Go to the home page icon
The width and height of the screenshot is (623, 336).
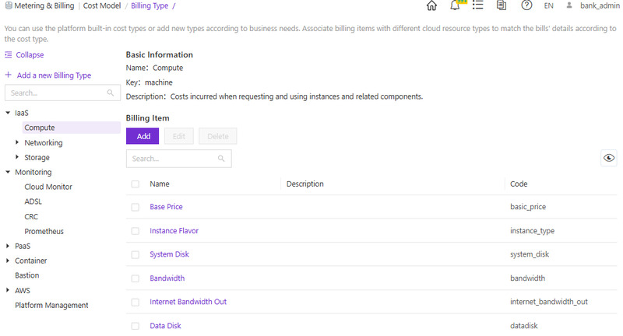[431, 5]
